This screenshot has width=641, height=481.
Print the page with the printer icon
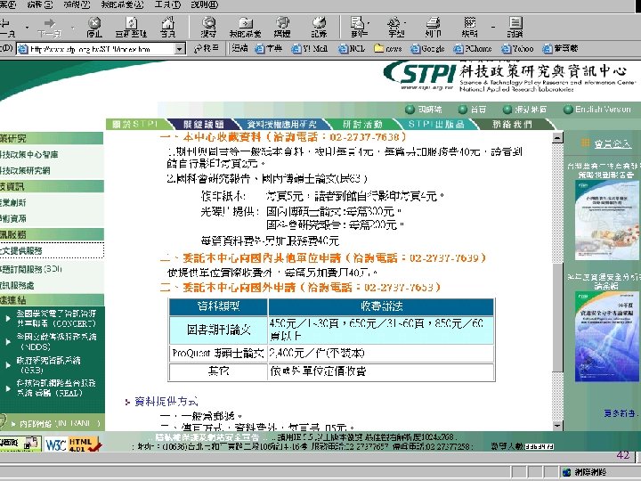(433, 28)
